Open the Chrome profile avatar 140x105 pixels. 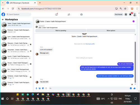pos(132,9)
